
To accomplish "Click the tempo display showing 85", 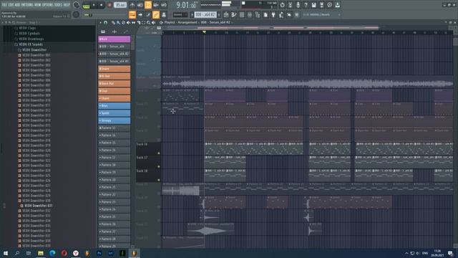I will click(x=120, y=5).
